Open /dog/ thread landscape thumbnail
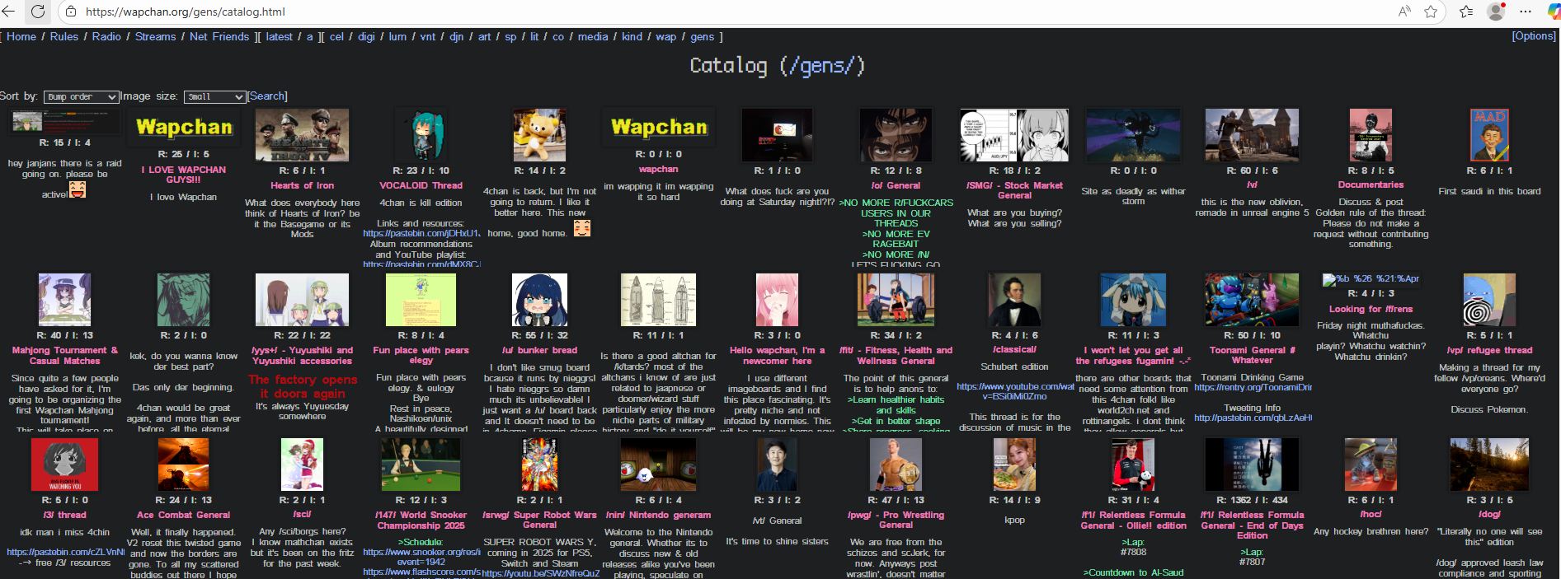 [1489, 465]
